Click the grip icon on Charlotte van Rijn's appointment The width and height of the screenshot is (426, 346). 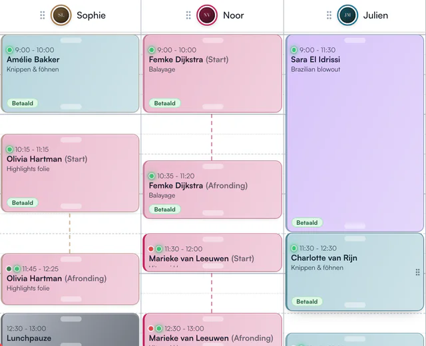417,272
